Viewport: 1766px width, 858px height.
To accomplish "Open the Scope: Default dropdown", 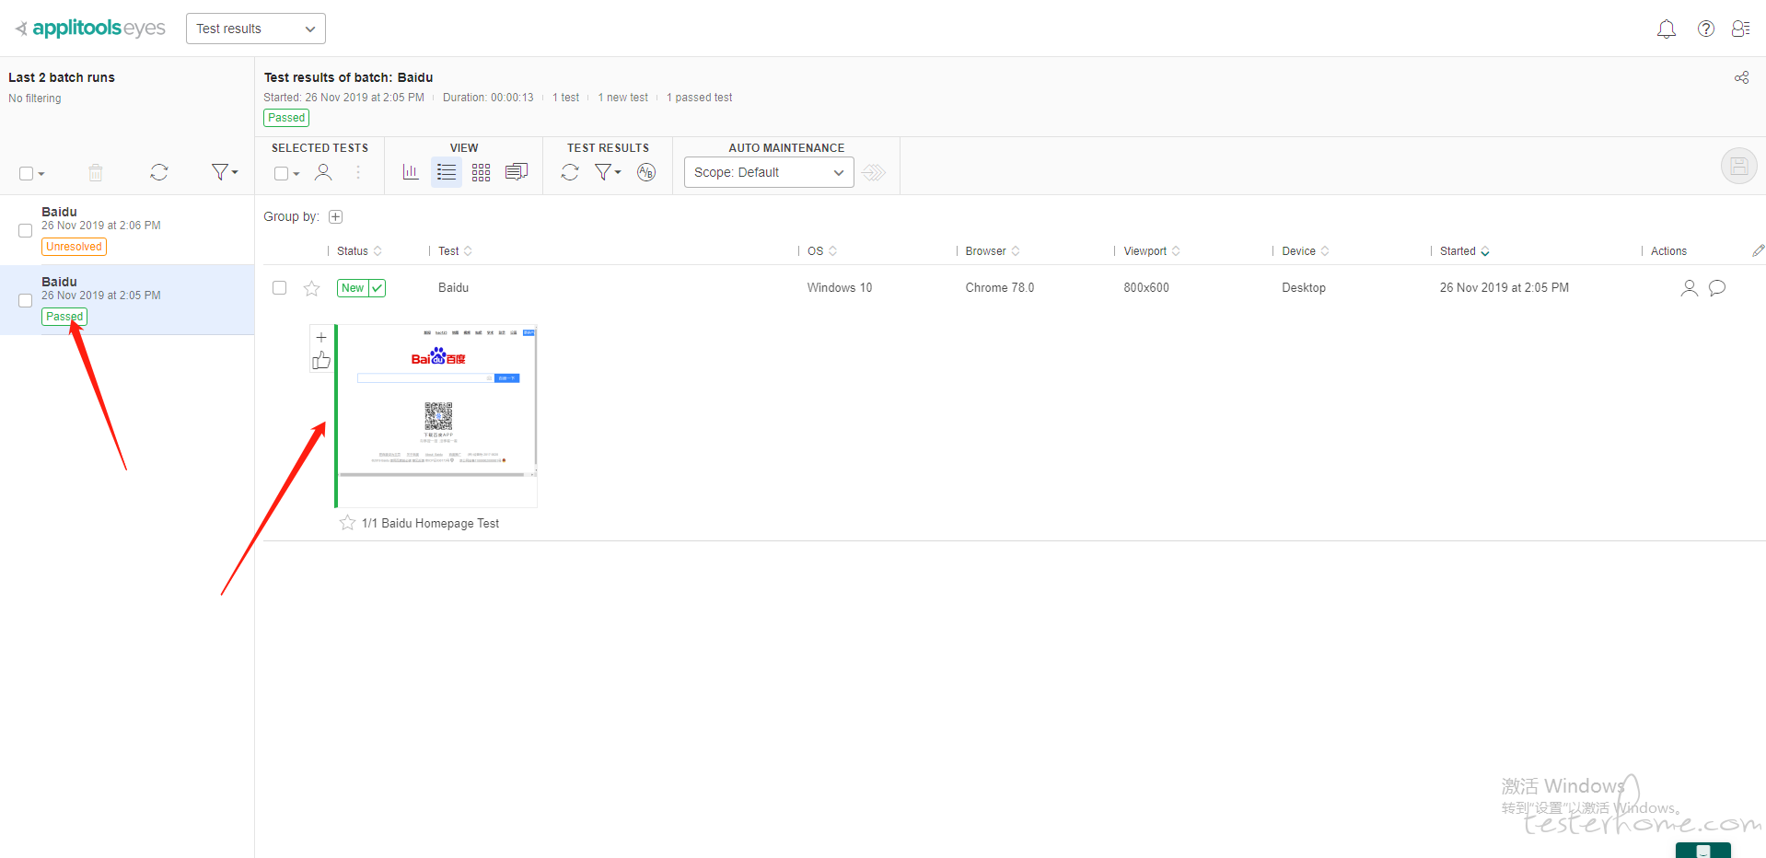I will click(769, 172).
